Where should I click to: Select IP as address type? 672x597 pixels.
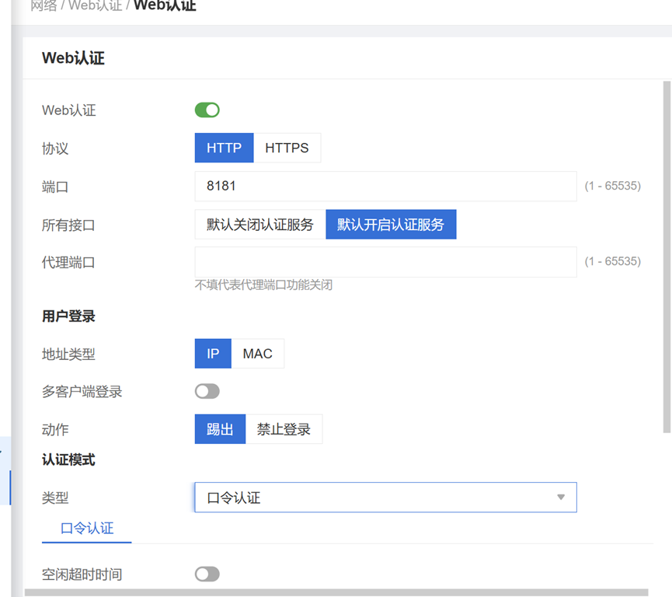[x=213, y=354]
